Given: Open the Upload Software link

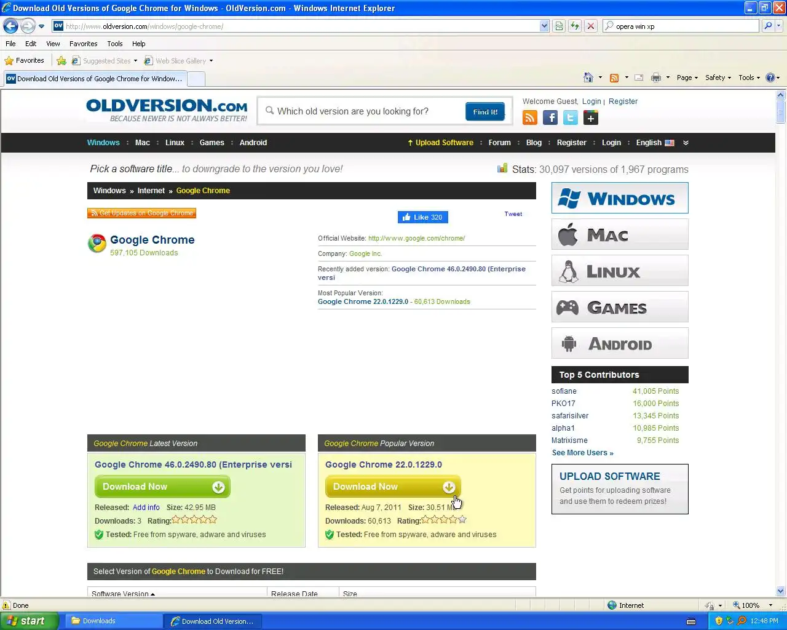Looking at the screenshot, I should [440, 143].
